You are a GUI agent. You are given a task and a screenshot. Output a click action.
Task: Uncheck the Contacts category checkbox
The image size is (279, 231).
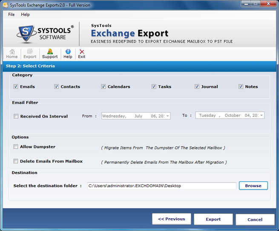[57, 87]
